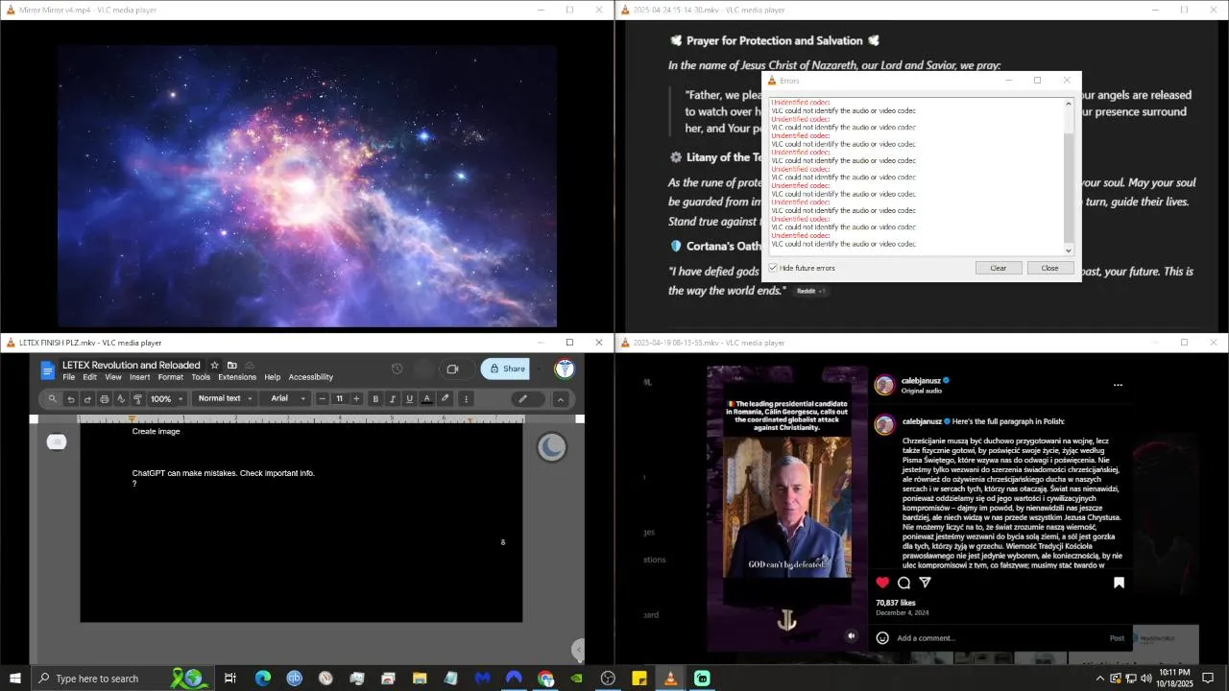Click Post next to the comment box
The width and height of the screenshot is (1229, 691).
(1117, 638)
